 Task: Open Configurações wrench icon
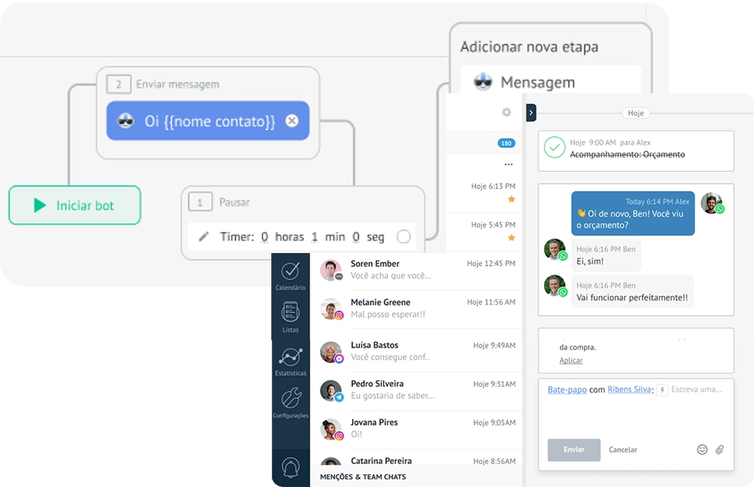291,399
